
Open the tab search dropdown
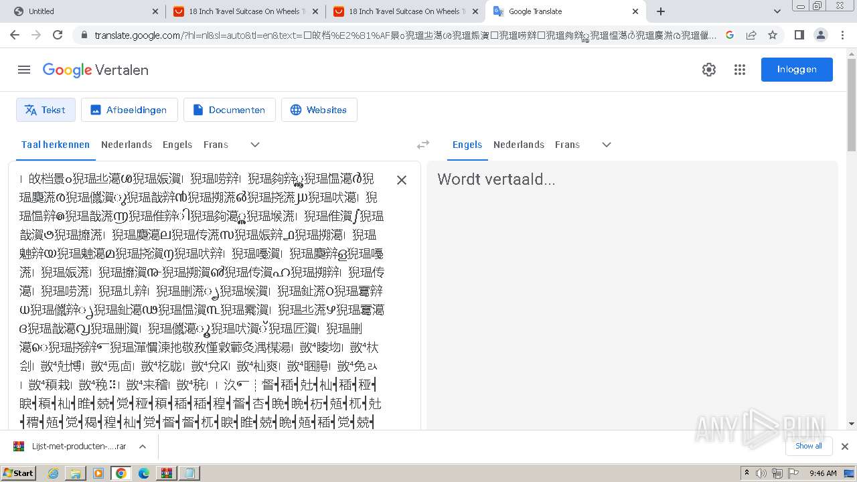pos(777,11)
